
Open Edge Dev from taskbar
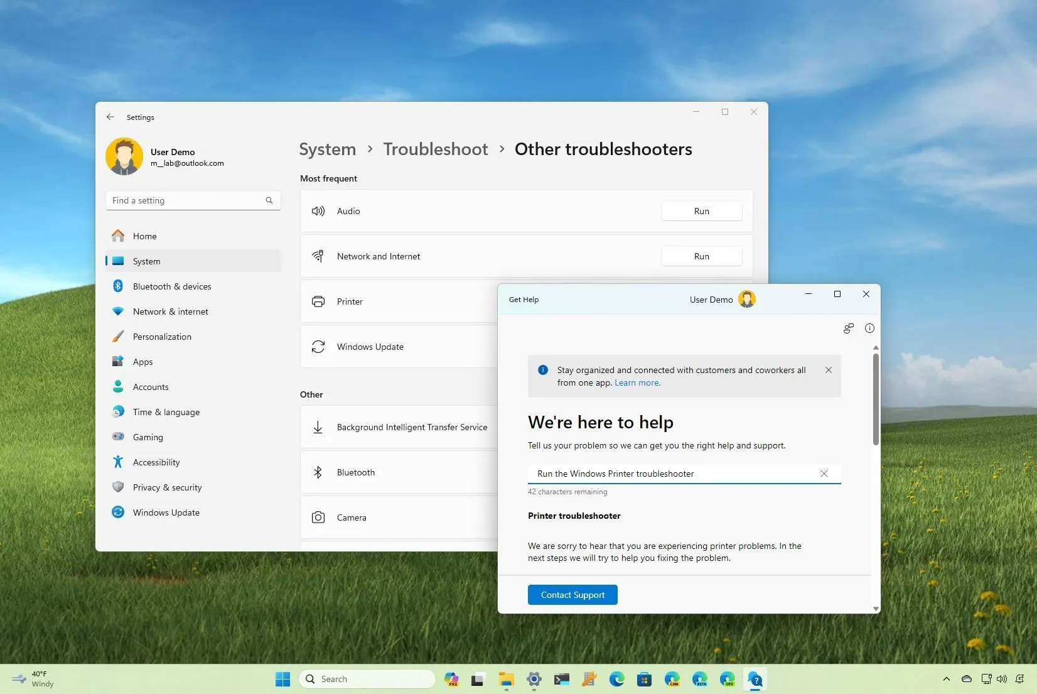728,679
